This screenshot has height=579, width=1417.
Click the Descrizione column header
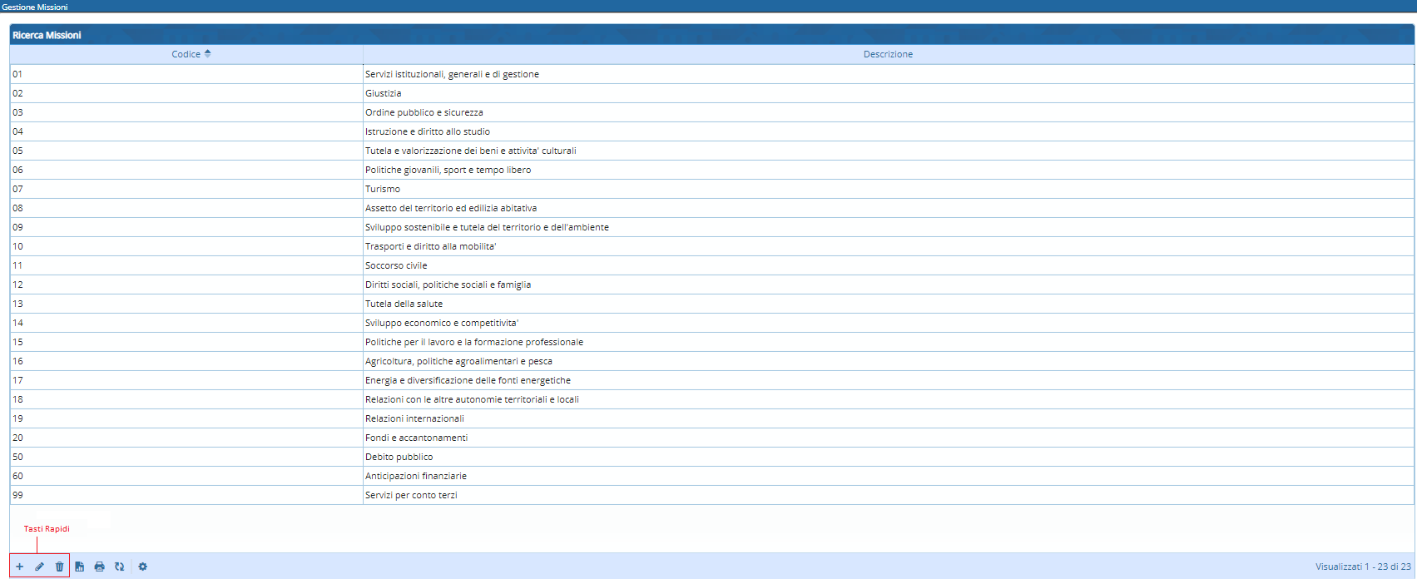coord(887,54)
